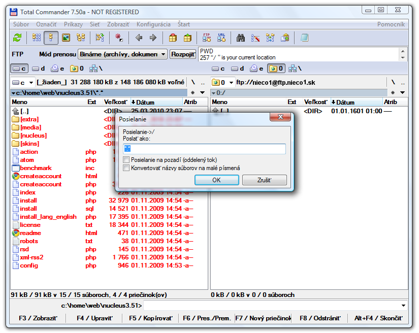Image resolution: width=419 pixels, height=333 pixels.
Task: Select drive c in the right drive bar
Action: point(218,69)
